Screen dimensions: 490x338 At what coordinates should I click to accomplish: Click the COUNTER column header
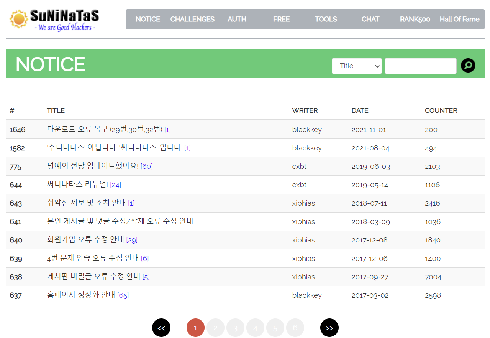click(441, 110)
